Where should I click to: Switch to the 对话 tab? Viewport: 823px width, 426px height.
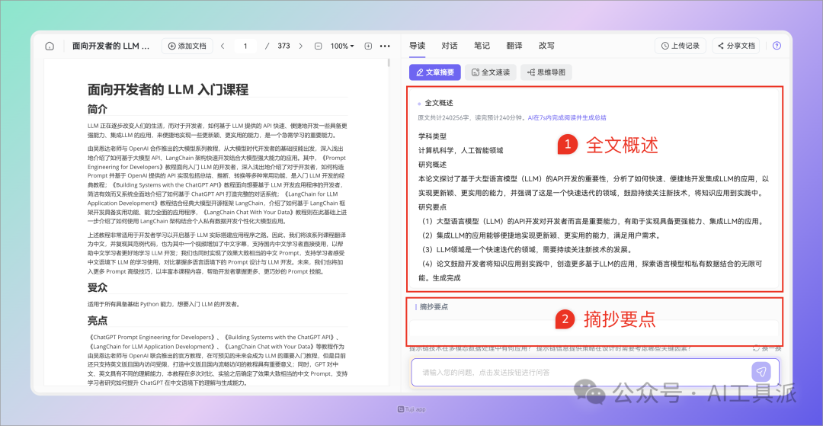point(450,46)
